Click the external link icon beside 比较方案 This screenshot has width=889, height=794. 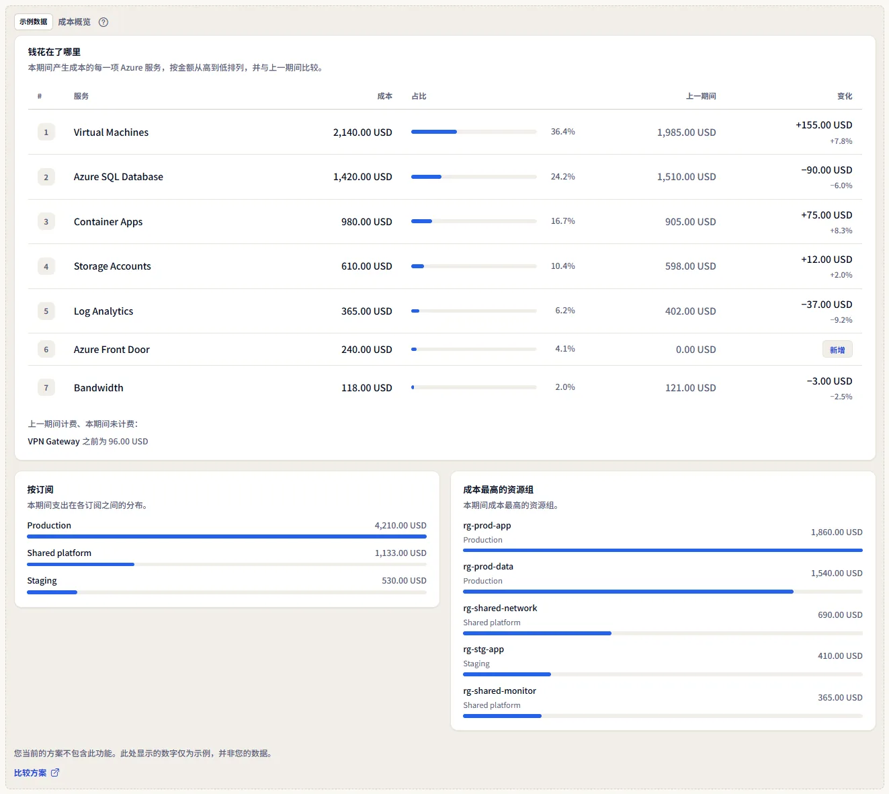click(x=55, y=772)
